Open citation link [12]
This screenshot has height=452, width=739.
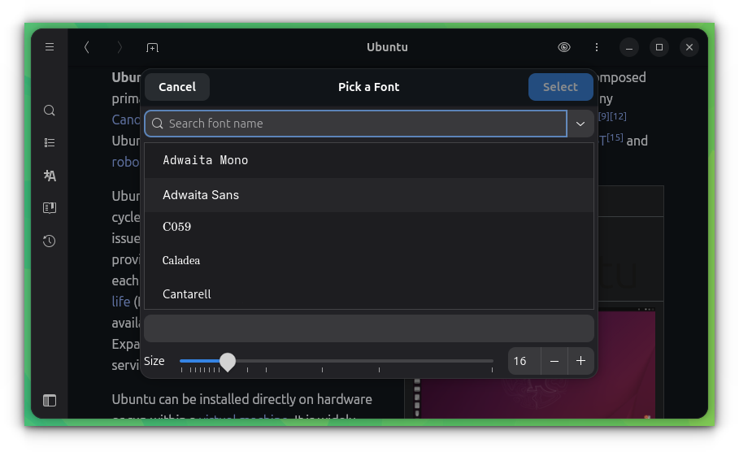tap(619, 116)
